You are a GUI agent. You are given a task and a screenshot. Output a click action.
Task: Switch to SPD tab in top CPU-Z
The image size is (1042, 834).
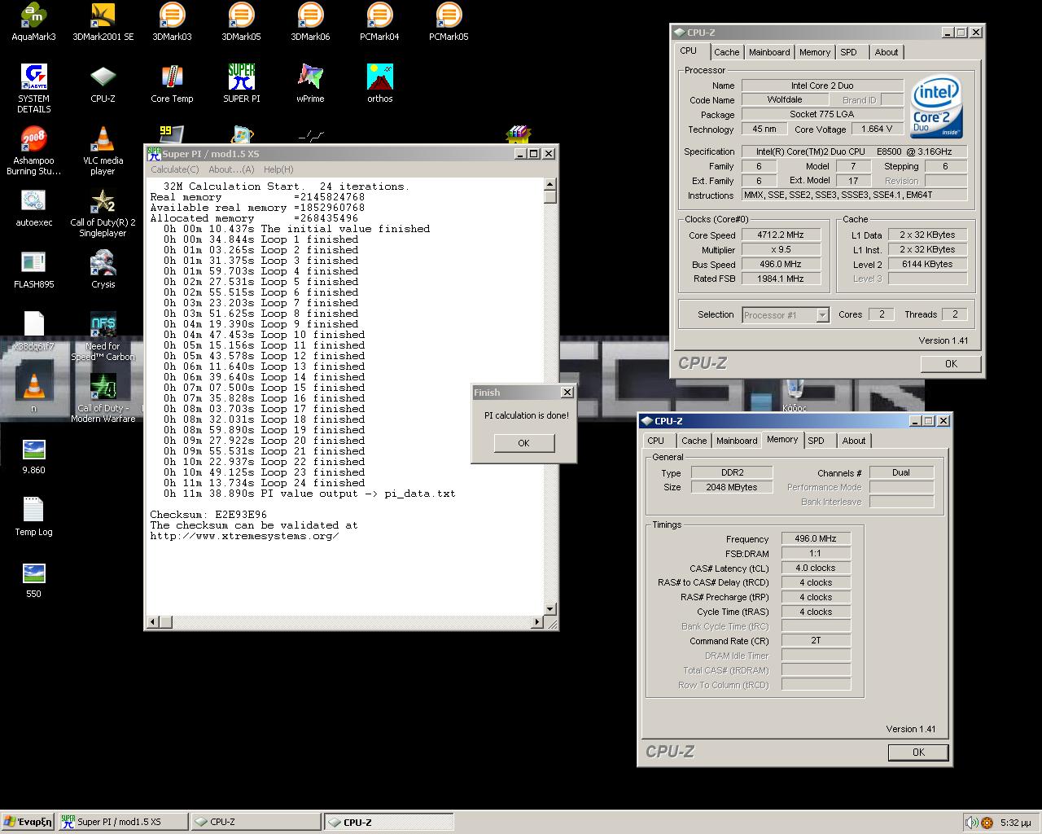(849, 52)
